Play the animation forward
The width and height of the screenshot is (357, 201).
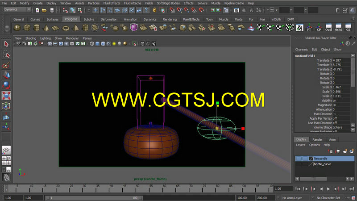point(328,188)
